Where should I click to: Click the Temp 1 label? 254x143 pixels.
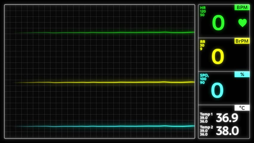point(206,114)
